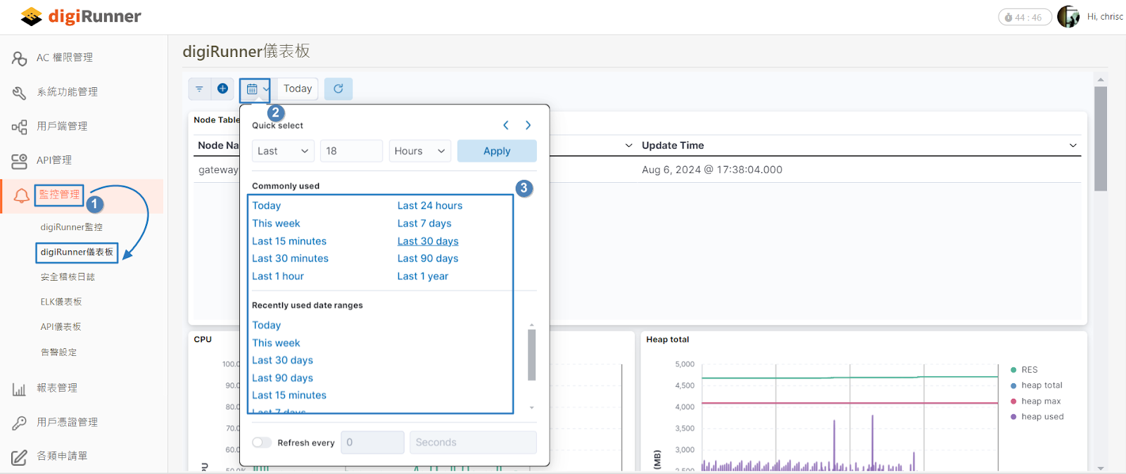
Task: Open the user avatar profile picture
Action: (x=1068, y=16)
